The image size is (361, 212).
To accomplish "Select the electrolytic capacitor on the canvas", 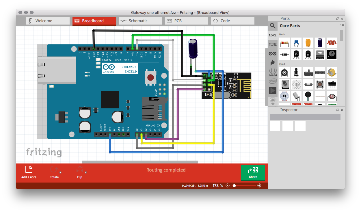I will 193,49.
